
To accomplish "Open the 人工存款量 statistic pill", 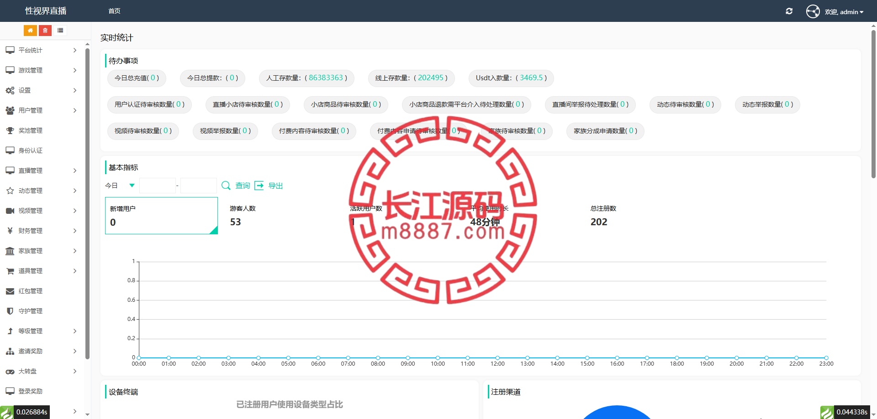I will click(x=306, y=78).
